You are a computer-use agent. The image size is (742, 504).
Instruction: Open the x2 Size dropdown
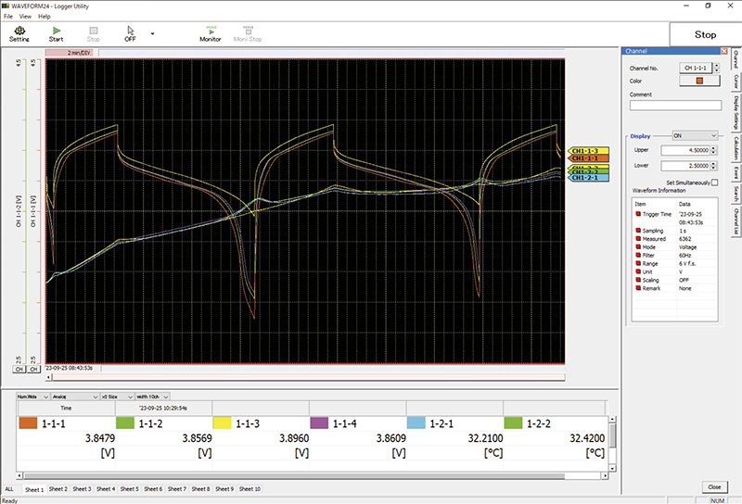click(117, 397)
